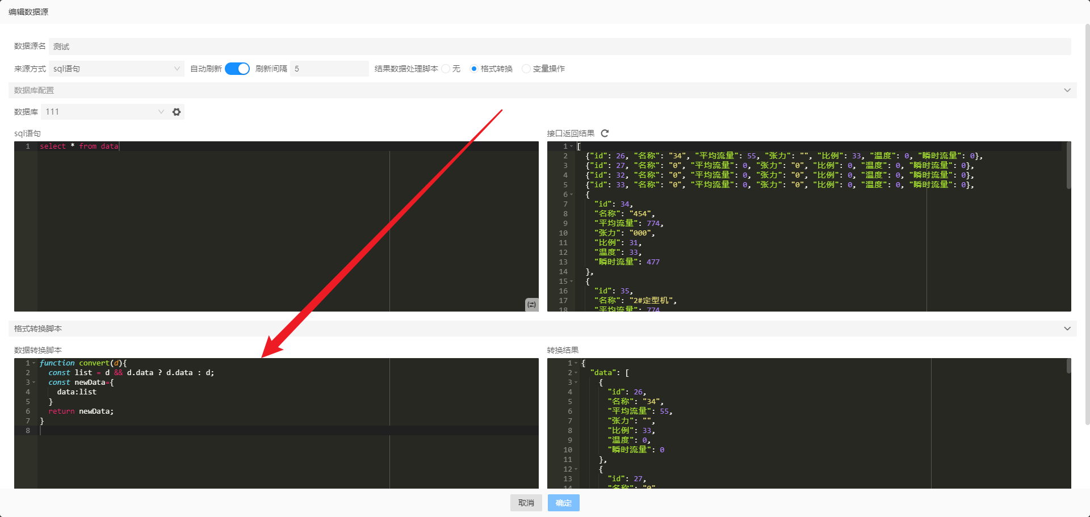Collapse the 格式转换脚本 section chevron
The image size is (1090, 517).
pos(1067,329)
